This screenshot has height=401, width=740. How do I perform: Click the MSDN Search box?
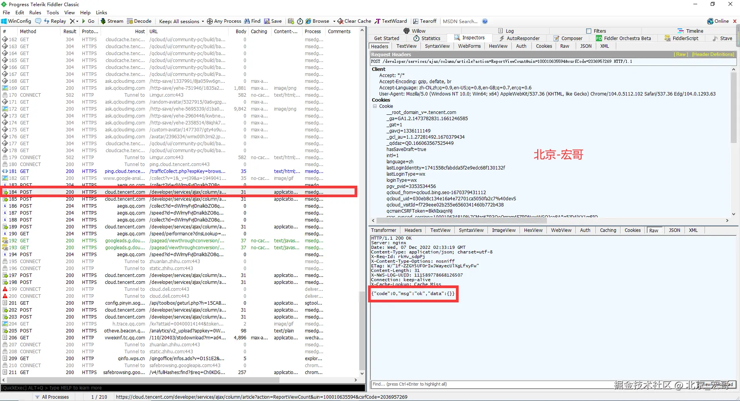460,21
